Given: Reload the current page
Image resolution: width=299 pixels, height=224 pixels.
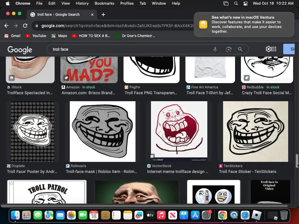Looking at the screenshot, I should (x=25, y=26).
